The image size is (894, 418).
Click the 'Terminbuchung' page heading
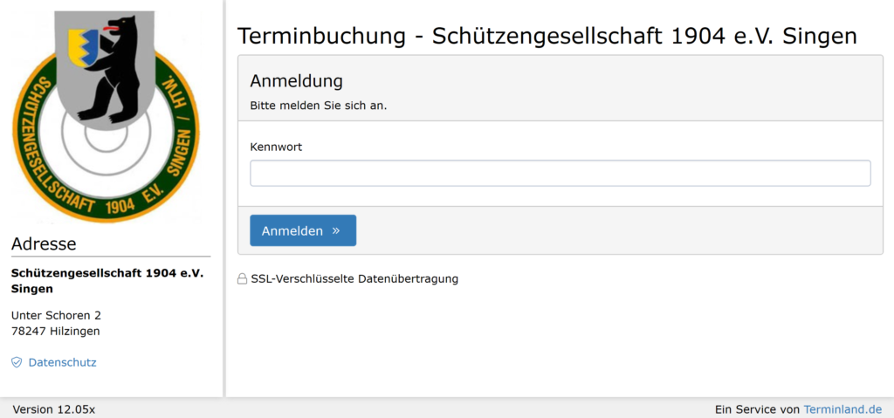pyautogui.click(x=547, y=36)
